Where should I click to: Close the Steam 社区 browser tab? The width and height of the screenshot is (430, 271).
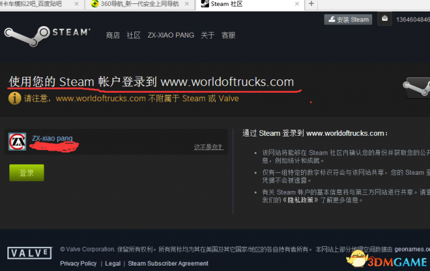point(297,4)
